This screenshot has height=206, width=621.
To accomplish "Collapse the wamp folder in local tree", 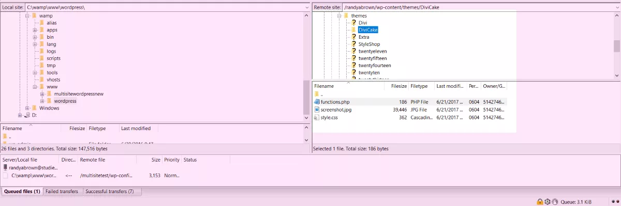I will tap(27, 16).
